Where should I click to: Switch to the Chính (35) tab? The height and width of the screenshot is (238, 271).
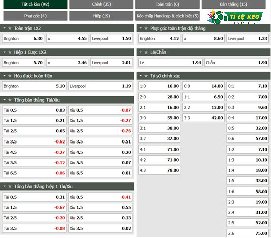coord(102,4)
